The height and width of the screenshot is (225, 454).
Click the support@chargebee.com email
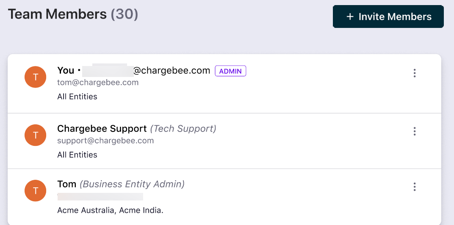coord(105,140)
